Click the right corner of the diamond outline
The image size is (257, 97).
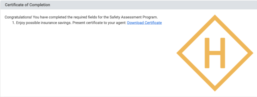coord(251,53)
